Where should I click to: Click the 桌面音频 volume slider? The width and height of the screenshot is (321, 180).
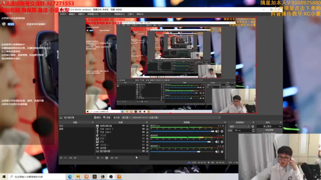pos(182,142)
